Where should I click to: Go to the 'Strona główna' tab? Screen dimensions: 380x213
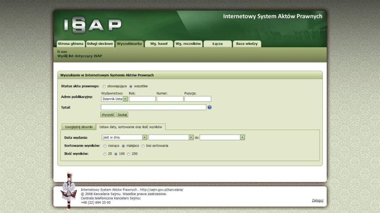click(x=71, y=44)
